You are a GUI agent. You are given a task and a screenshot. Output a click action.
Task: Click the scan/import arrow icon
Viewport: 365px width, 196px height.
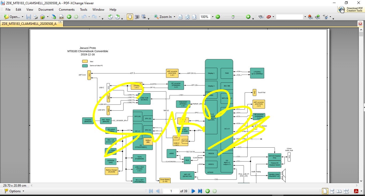pos(54,17)
